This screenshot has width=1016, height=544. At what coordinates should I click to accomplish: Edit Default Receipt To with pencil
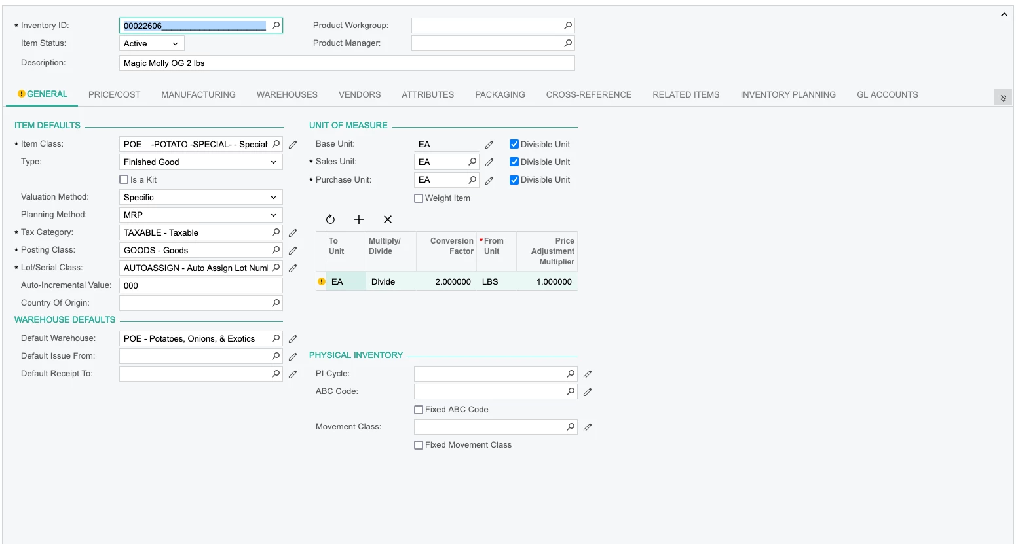(x=293, y=374)
